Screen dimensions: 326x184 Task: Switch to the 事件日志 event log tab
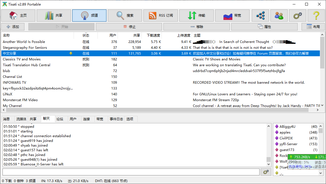pyautogui.click(x=116, y=119)
